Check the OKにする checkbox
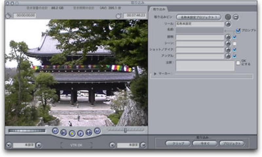Image resolution: width=262 pixels, height=157 pixels. [238, 62]
